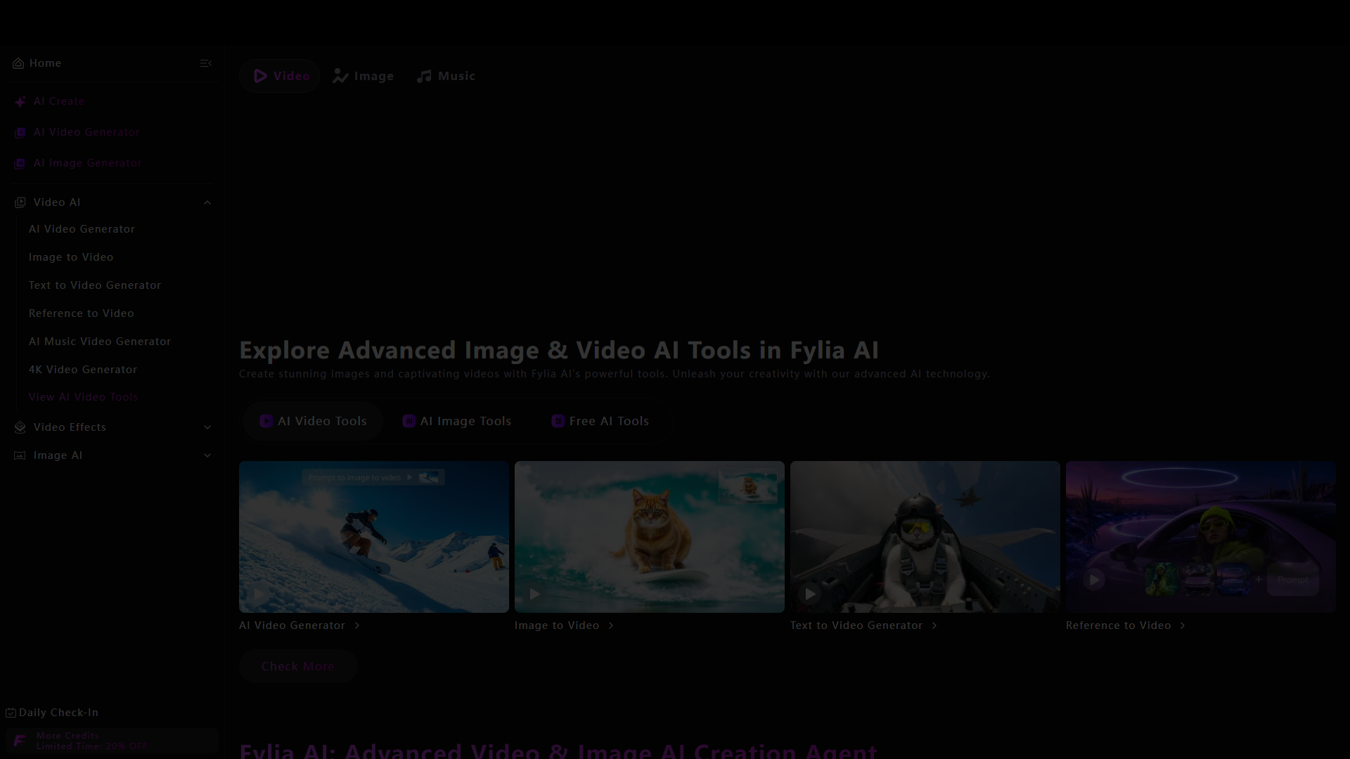
Task: Play the pilot cat Text to Video preview
Action: tap(811, 595)
